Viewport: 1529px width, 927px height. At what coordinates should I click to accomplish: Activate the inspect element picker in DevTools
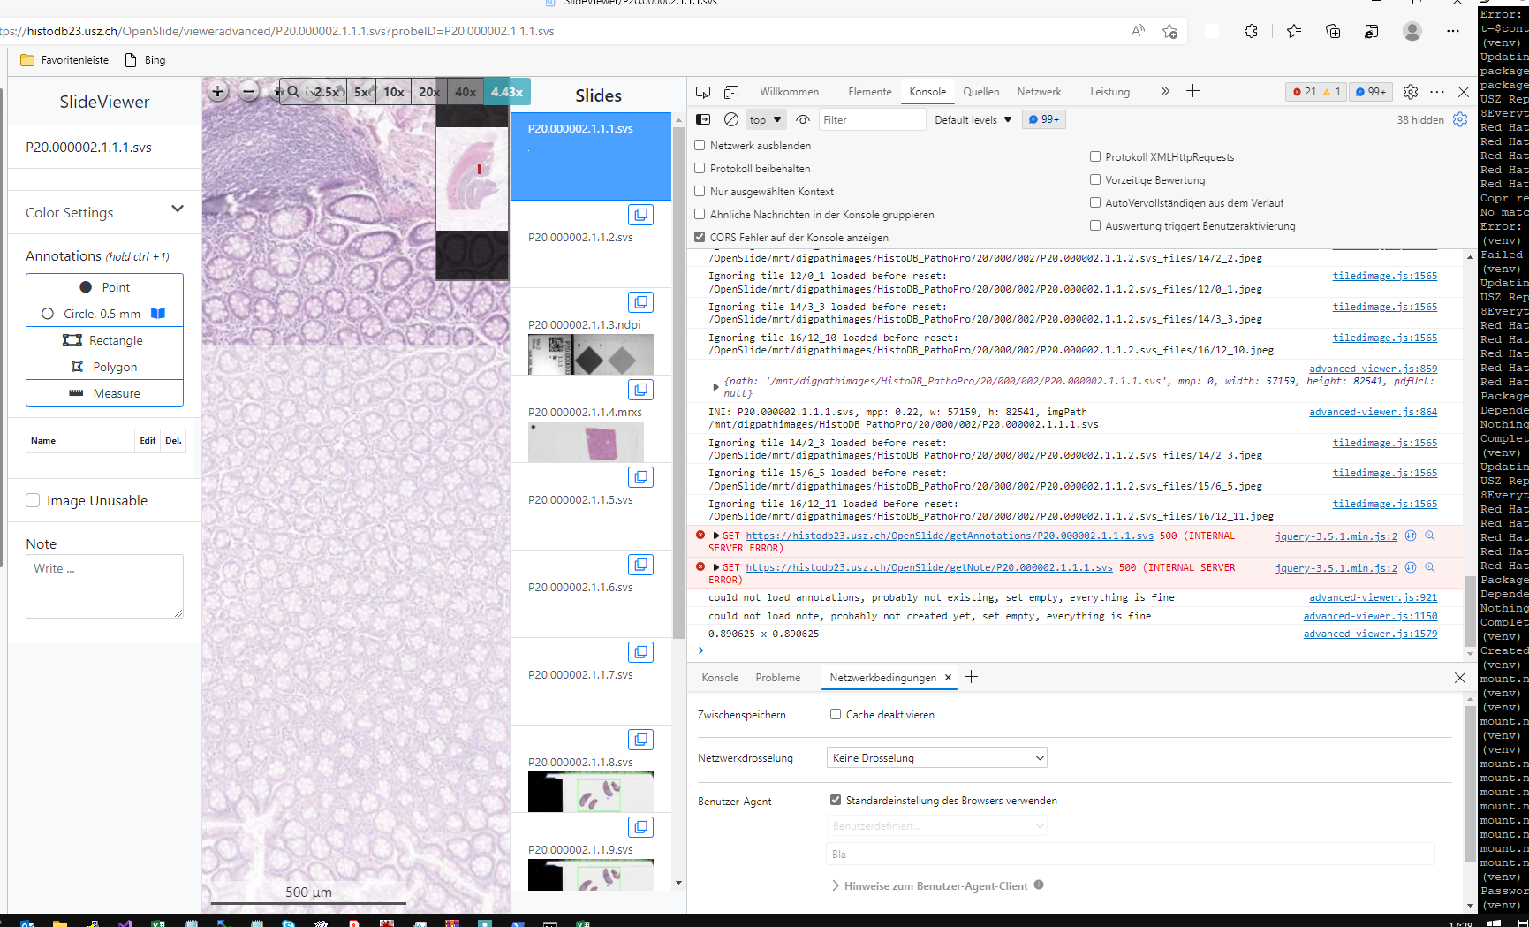click(703, 91)
